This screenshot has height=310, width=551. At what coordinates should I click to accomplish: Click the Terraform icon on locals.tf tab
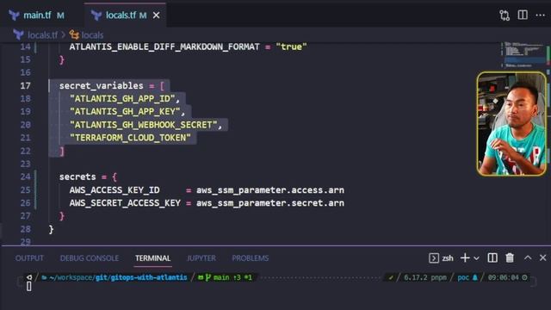click(96, 15)
